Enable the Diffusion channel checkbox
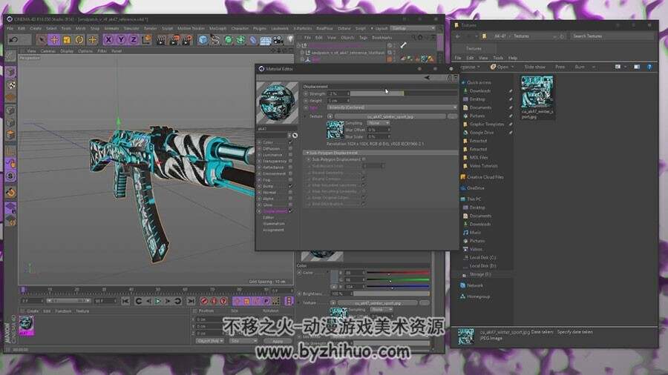 click(290, 149)
